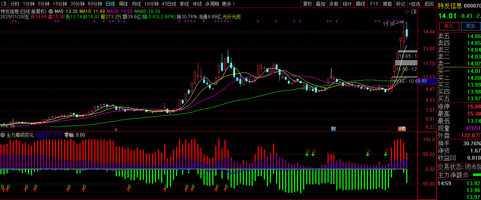Open the 收益(三) list icon
The width and height of the screenshot is (481, 200).
coord(454,158)
